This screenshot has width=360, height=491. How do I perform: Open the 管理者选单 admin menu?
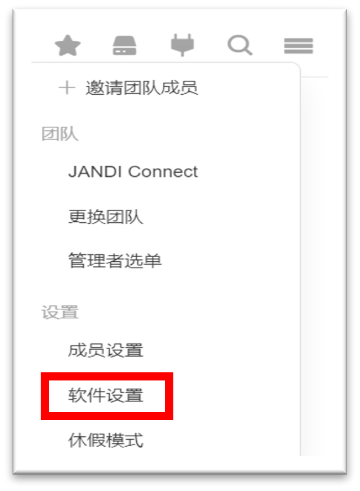[x=115, y=261]
